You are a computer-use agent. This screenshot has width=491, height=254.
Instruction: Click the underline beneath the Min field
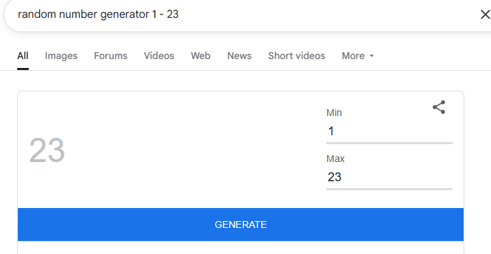click(x=390, y=143)
